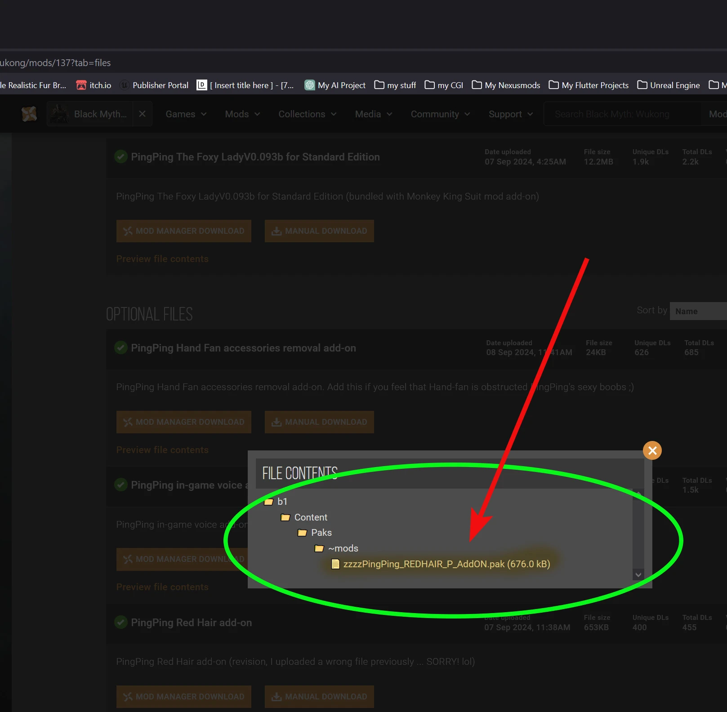727x712 pixels.
Task: Expand the Mods menu
Action: click(242, 114)
